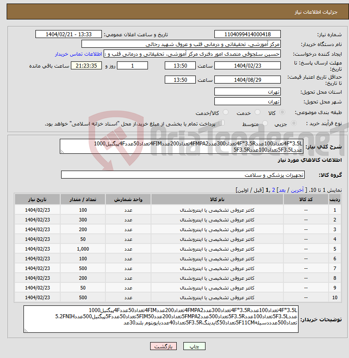349x358 pixels.
Task: Click the item name in row 1
Action: click(217, 210)
